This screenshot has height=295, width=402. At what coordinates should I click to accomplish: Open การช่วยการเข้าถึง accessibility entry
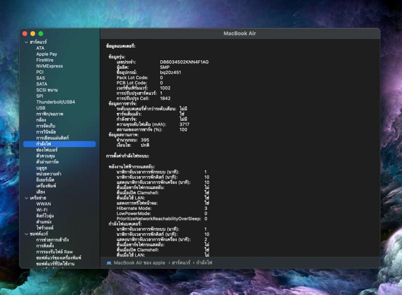click(x=53, y=240)
